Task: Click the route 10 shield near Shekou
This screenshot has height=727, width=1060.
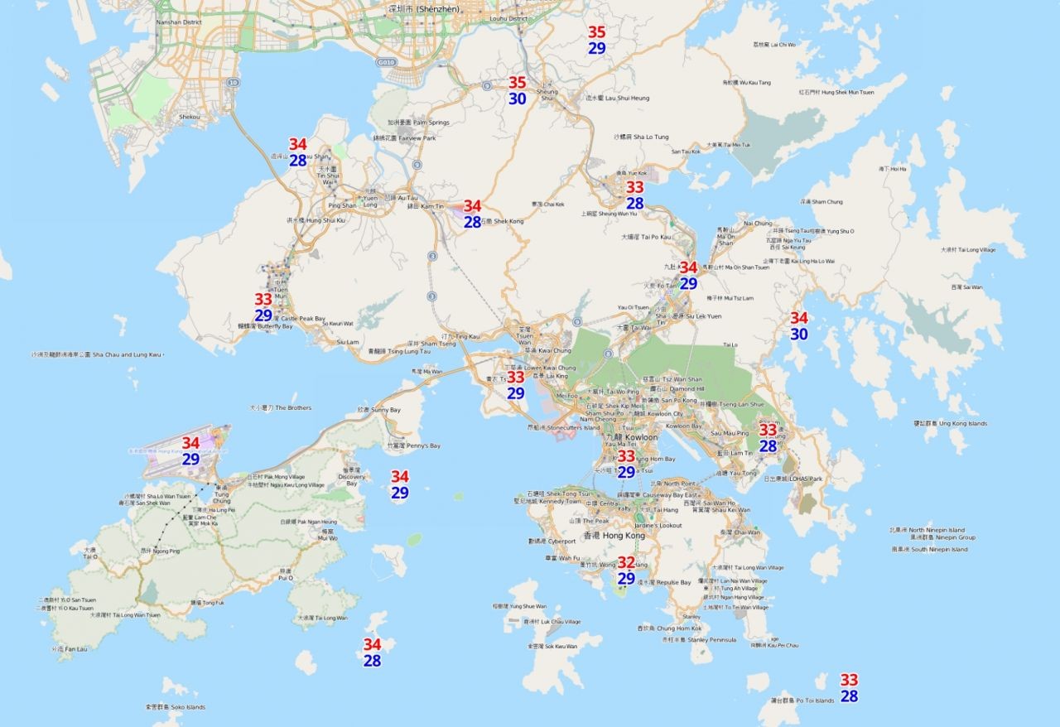Action: (x=234, y=83)
